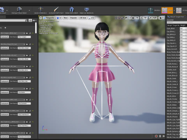Open the scale snap 0.25 value
This screenshot has width=187, height=140.
tap(155, 18)
